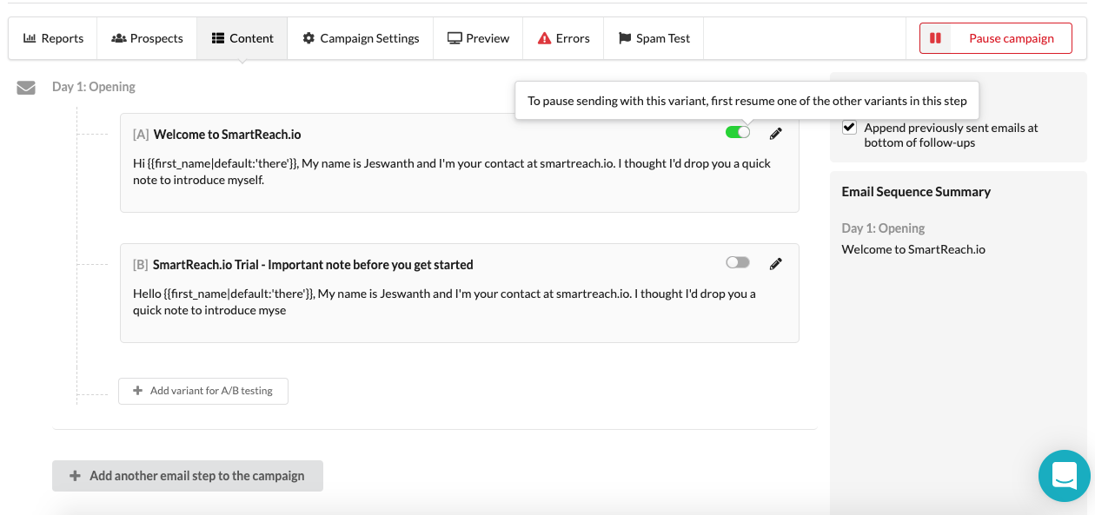Go to the Preview tab

tap(478, 38)
